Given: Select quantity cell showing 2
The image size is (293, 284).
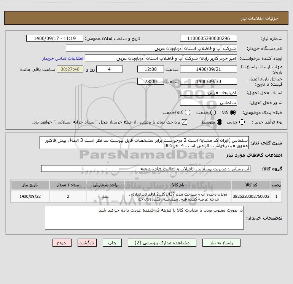Looking at the screenshot, I should 68,196.
